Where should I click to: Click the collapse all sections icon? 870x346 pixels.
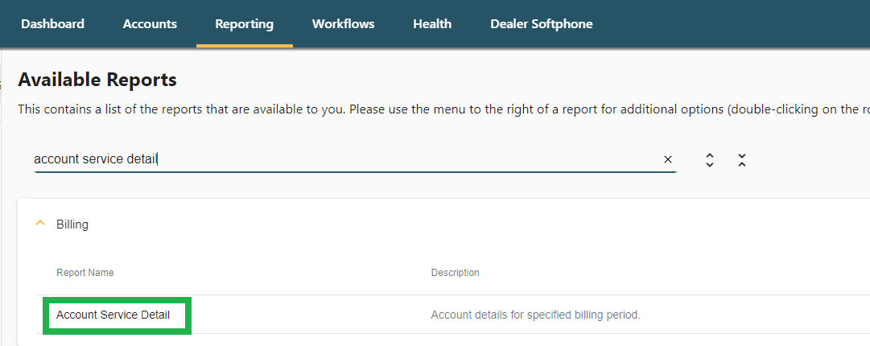[741, 160]
